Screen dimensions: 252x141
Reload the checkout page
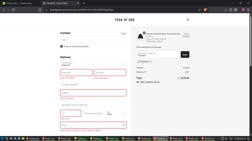[x=13, y=10]
